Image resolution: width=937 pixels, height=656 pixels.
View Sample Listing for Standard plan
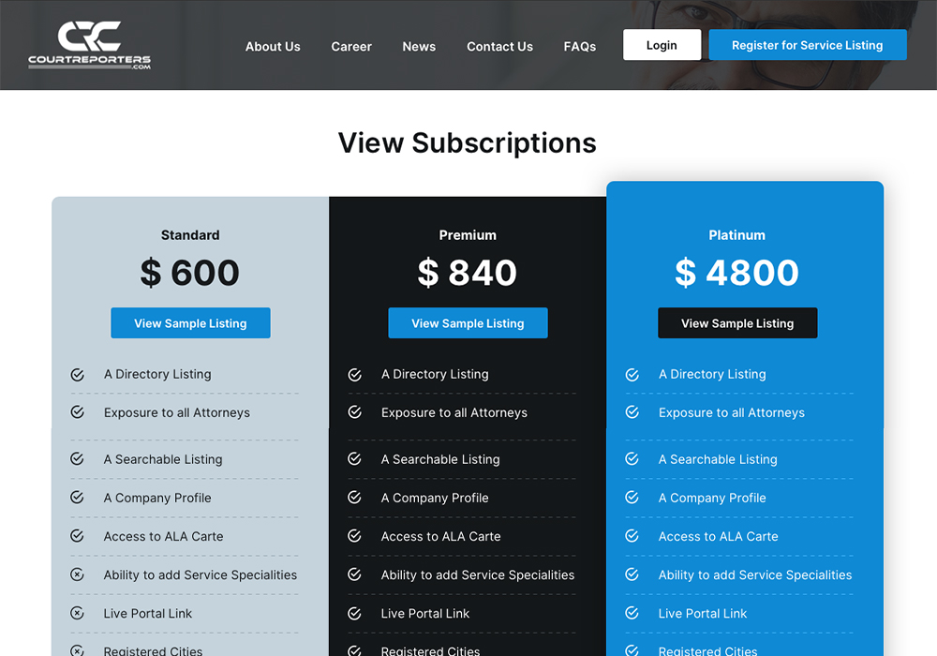coord(190,323)
